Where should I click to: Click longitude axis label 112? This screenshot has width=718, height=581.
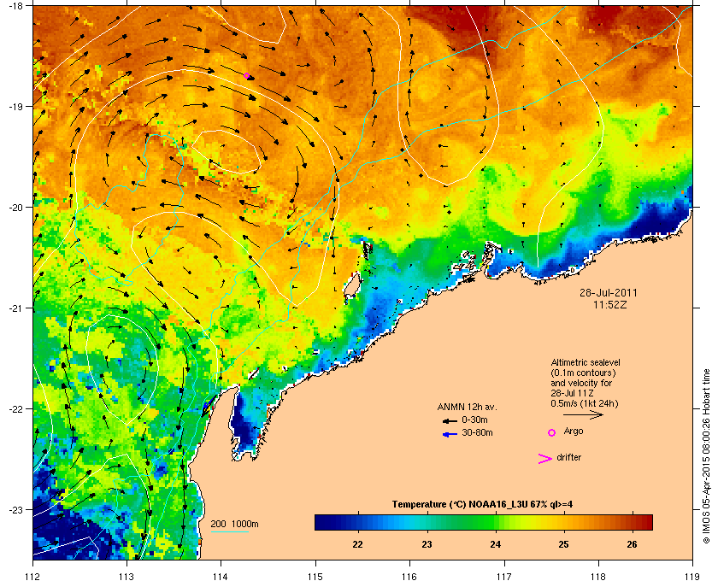33,577
